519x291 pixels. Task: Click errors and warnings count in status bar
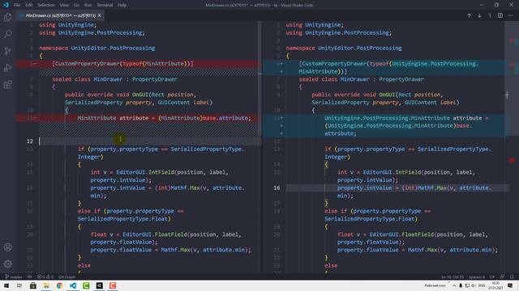pyautogui.click(x=45, y=276)
